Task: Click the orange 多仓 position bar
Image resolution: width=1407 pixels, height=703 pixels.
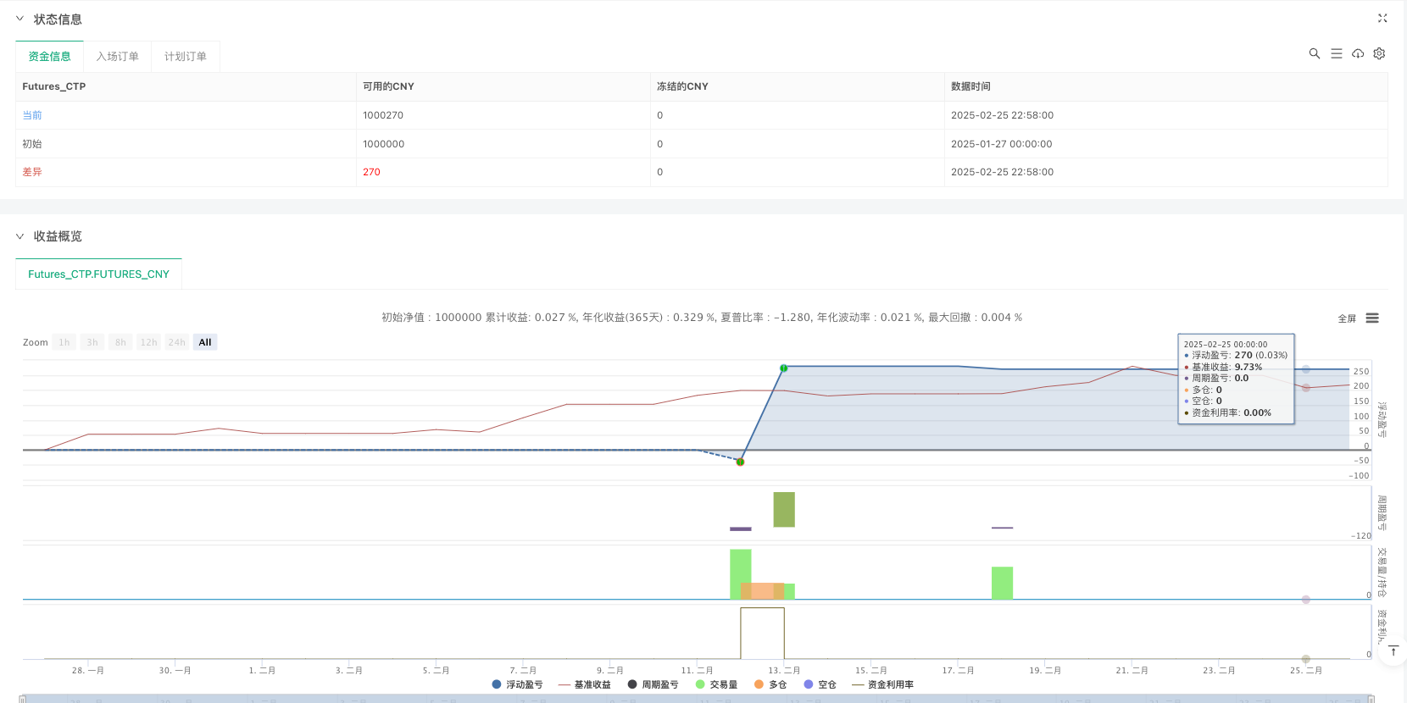Action: coord(762,590)
